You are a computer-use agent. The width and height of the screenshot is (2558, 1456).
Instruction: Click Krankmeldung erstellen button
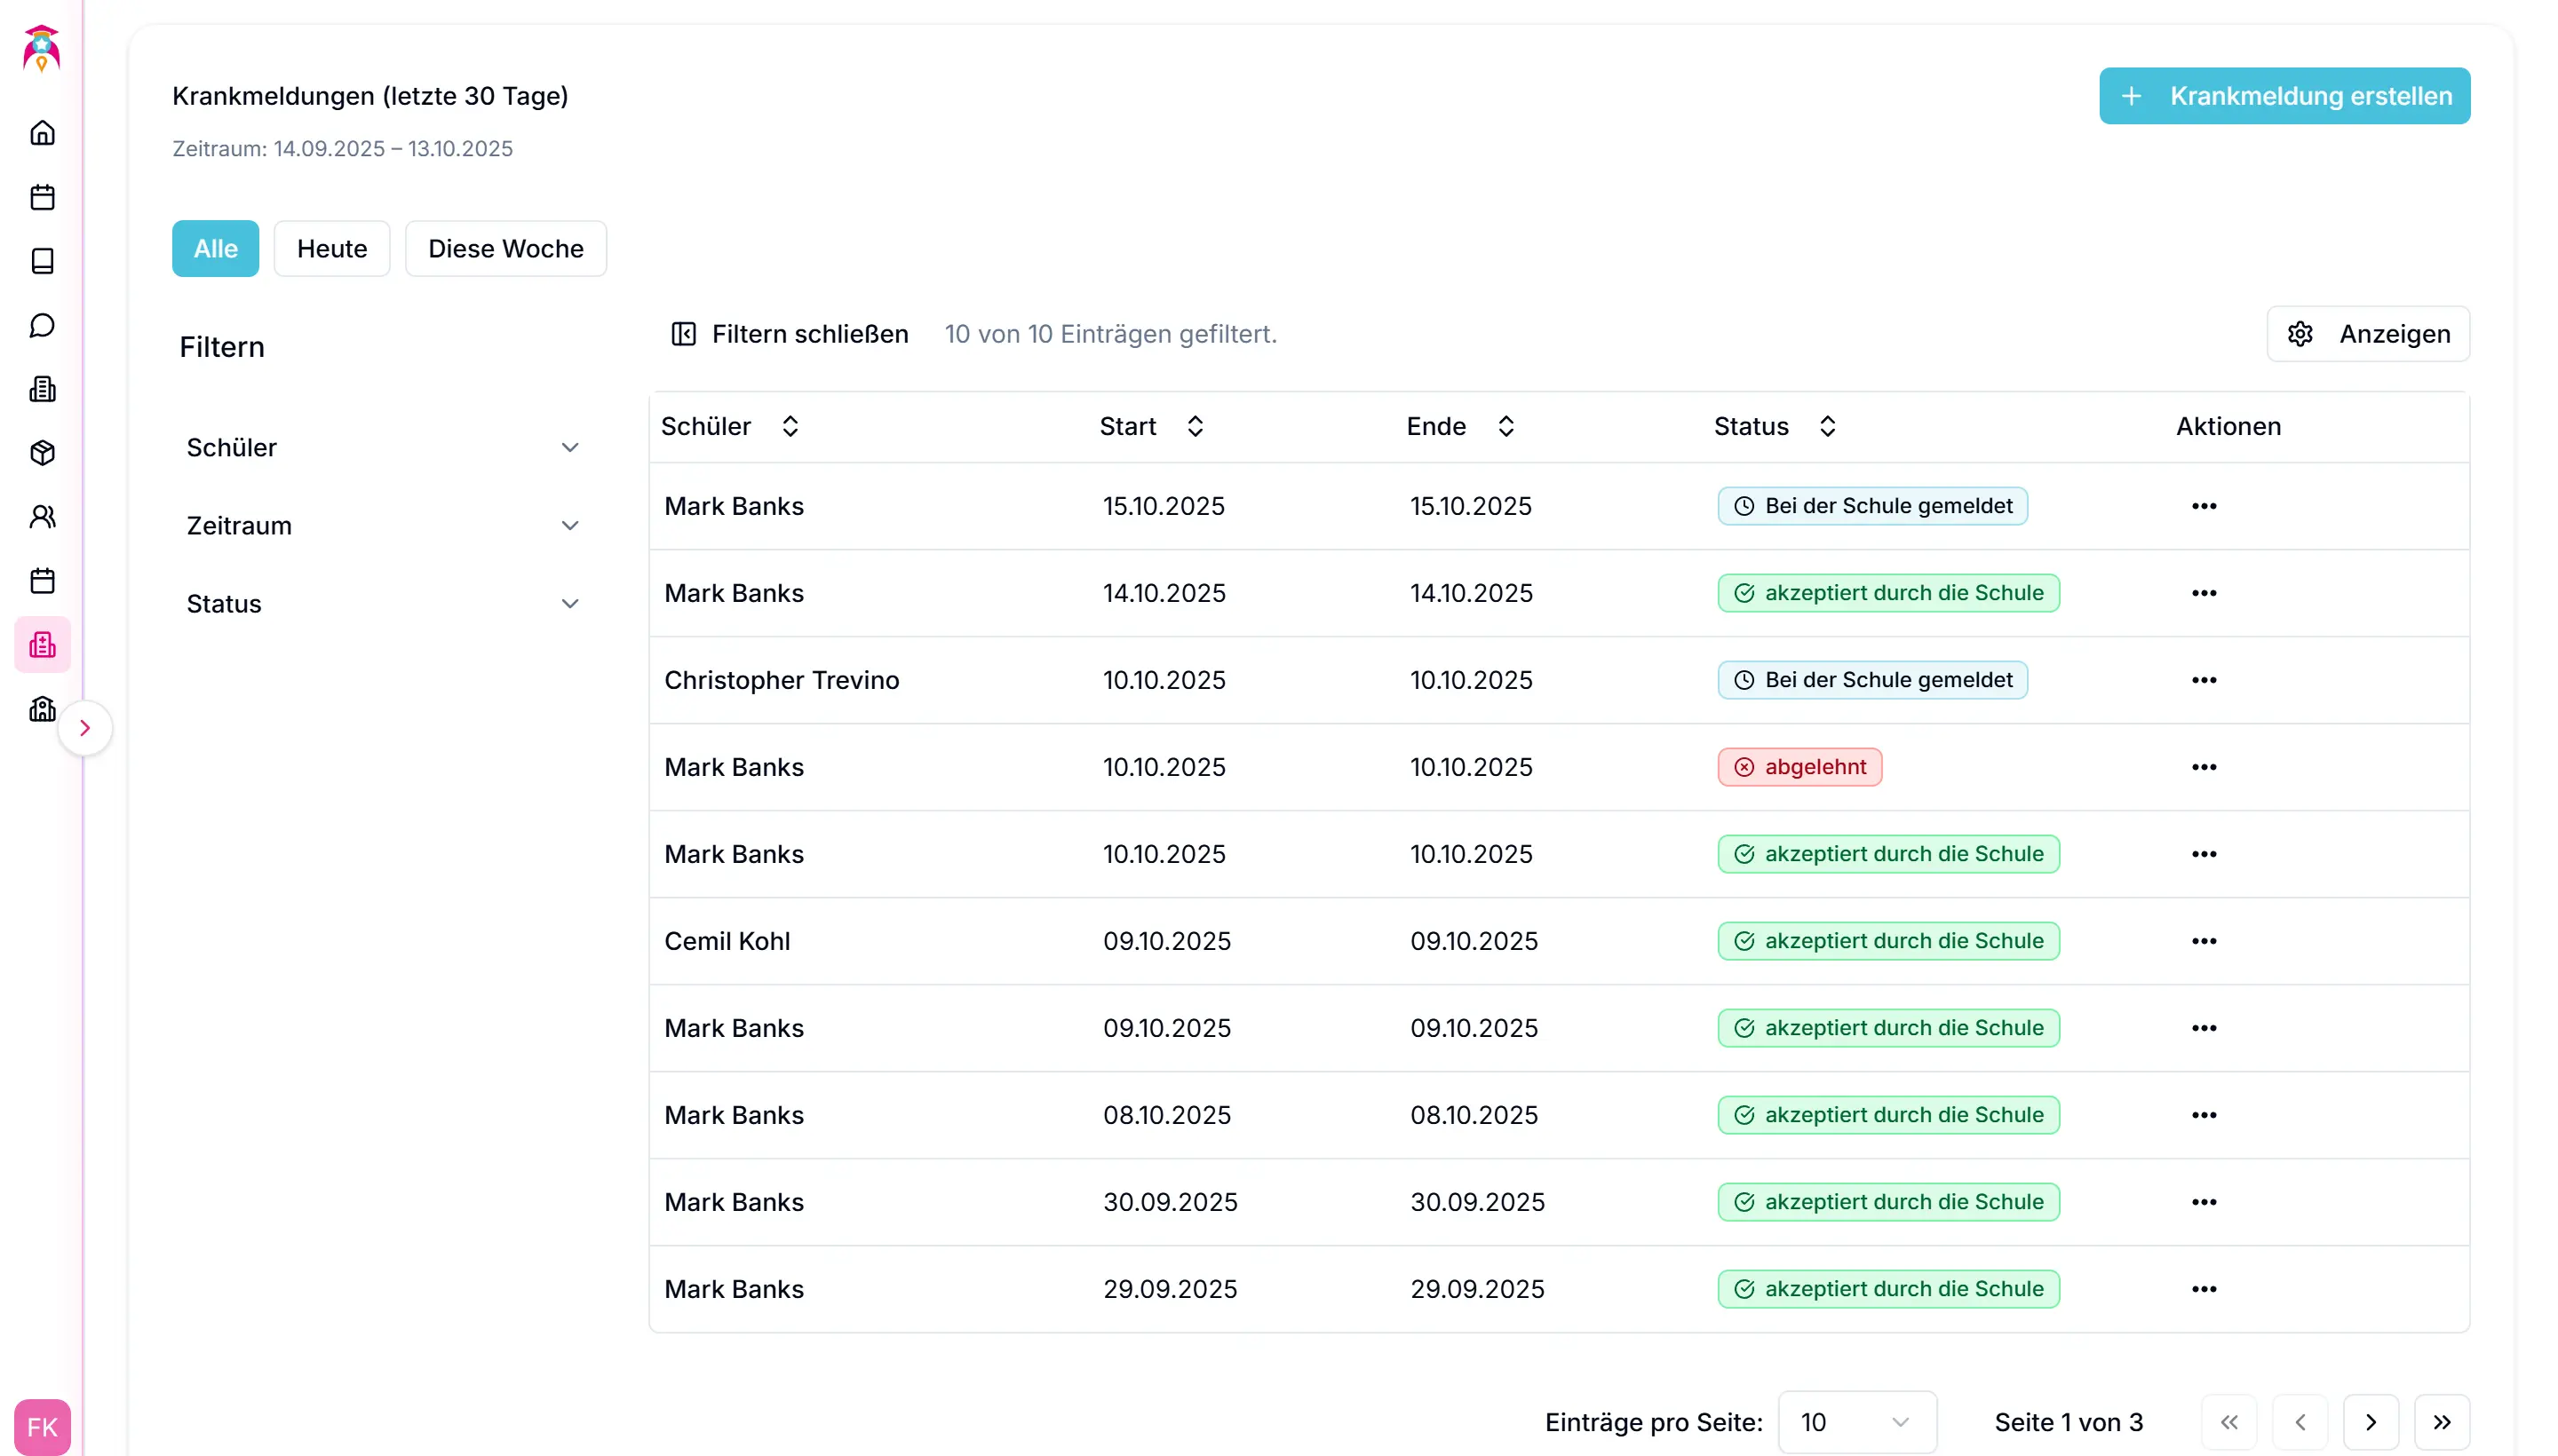2284,96
